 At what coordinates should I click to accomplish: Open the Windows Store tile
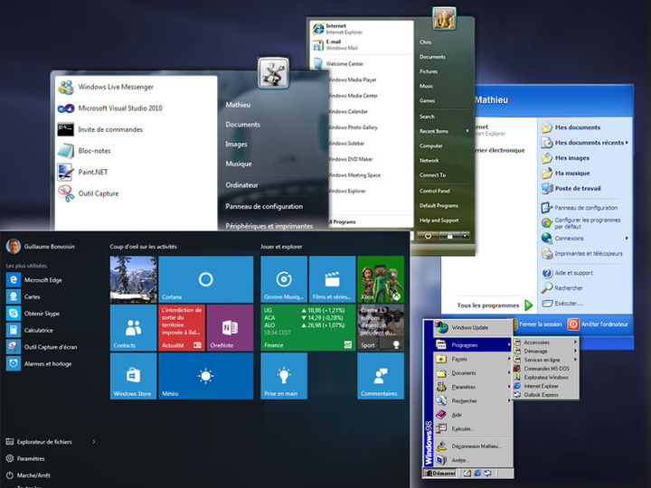point(133,376)
